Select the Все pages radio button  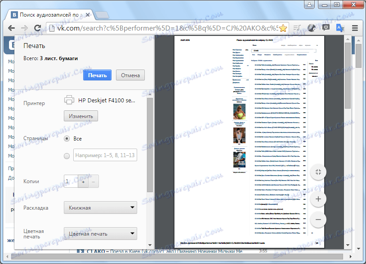67,139
